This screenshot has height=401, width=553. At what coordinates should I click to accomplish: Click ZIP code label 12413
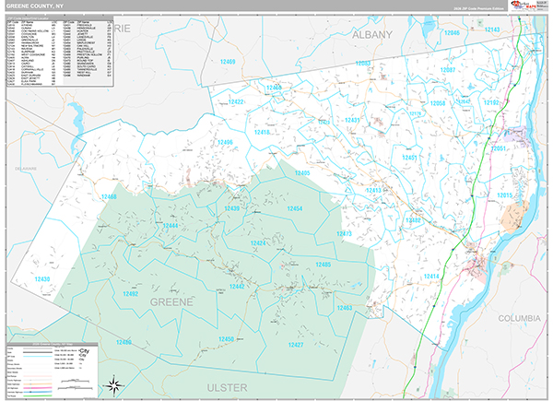tap(373, 191)
